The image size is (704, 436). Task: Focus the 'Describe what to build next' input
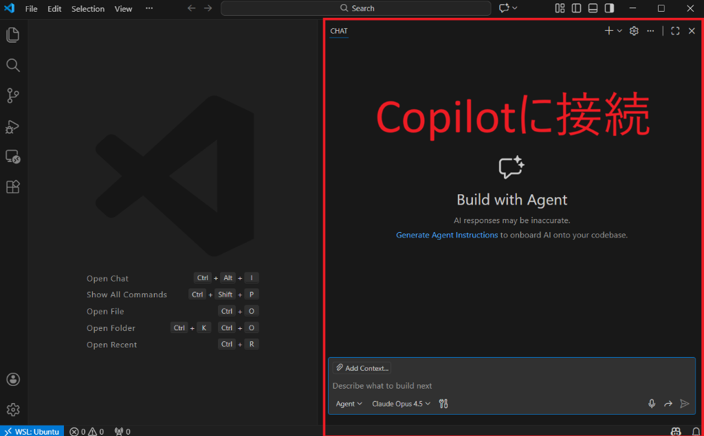[x=511, y=386]
